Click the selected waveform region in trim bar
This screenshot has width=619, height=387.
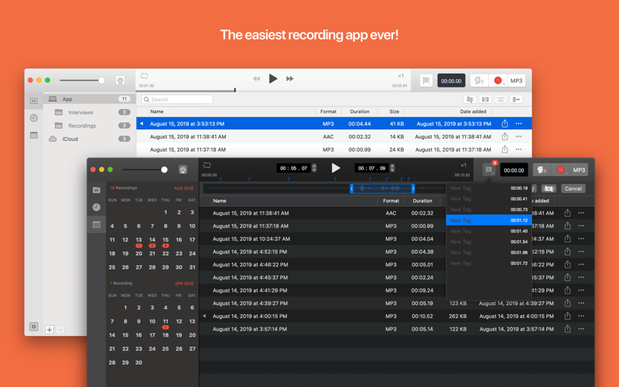(x=382, y=188)
